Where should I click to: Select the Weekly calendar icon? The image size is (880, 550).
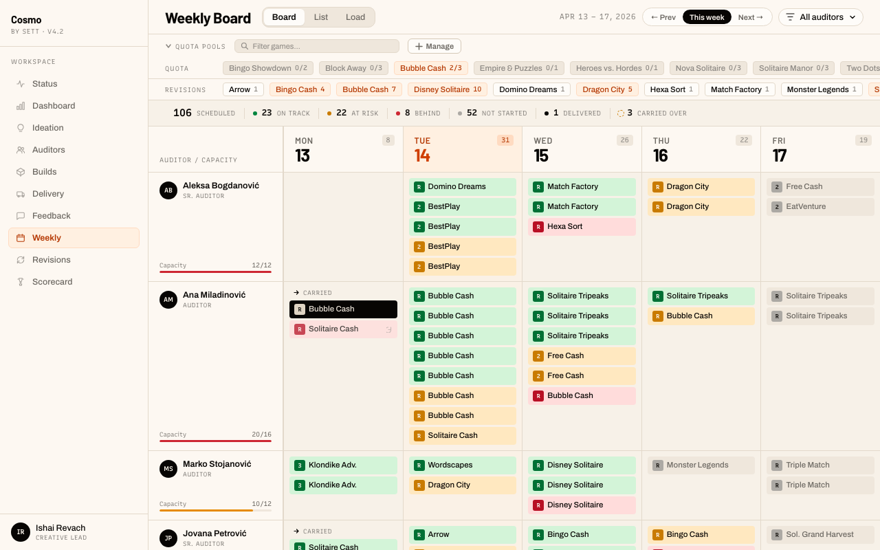coord(21,238)
